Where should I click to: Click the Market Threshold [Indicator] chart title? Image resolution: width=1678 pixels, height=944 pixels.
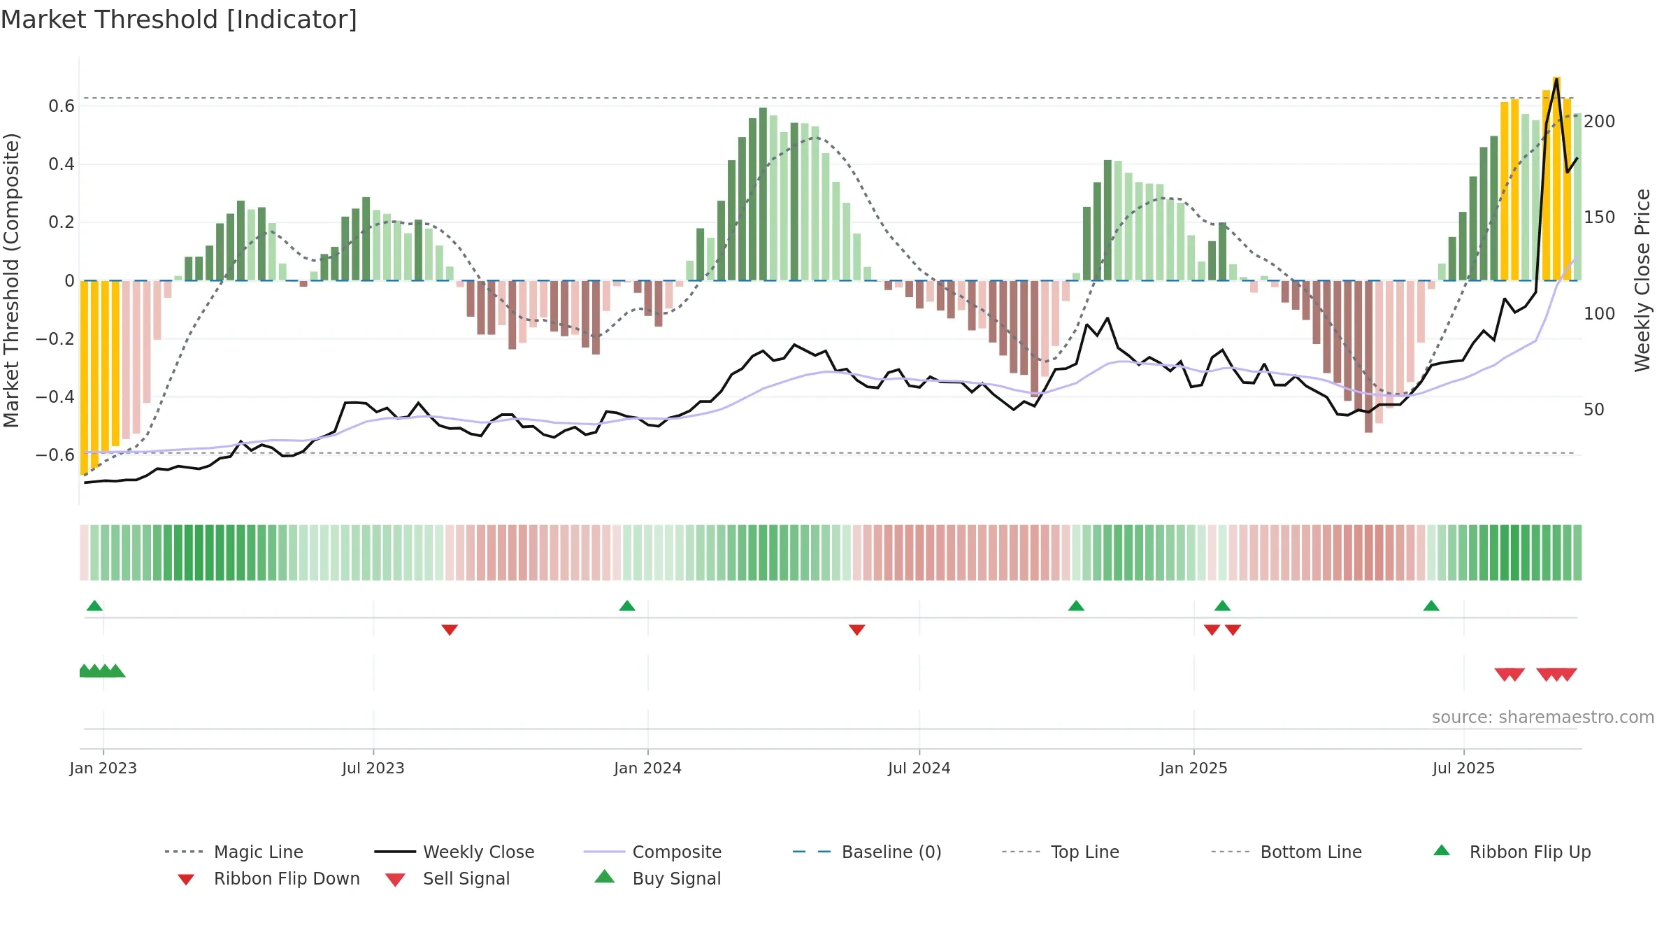coord(179,20)
